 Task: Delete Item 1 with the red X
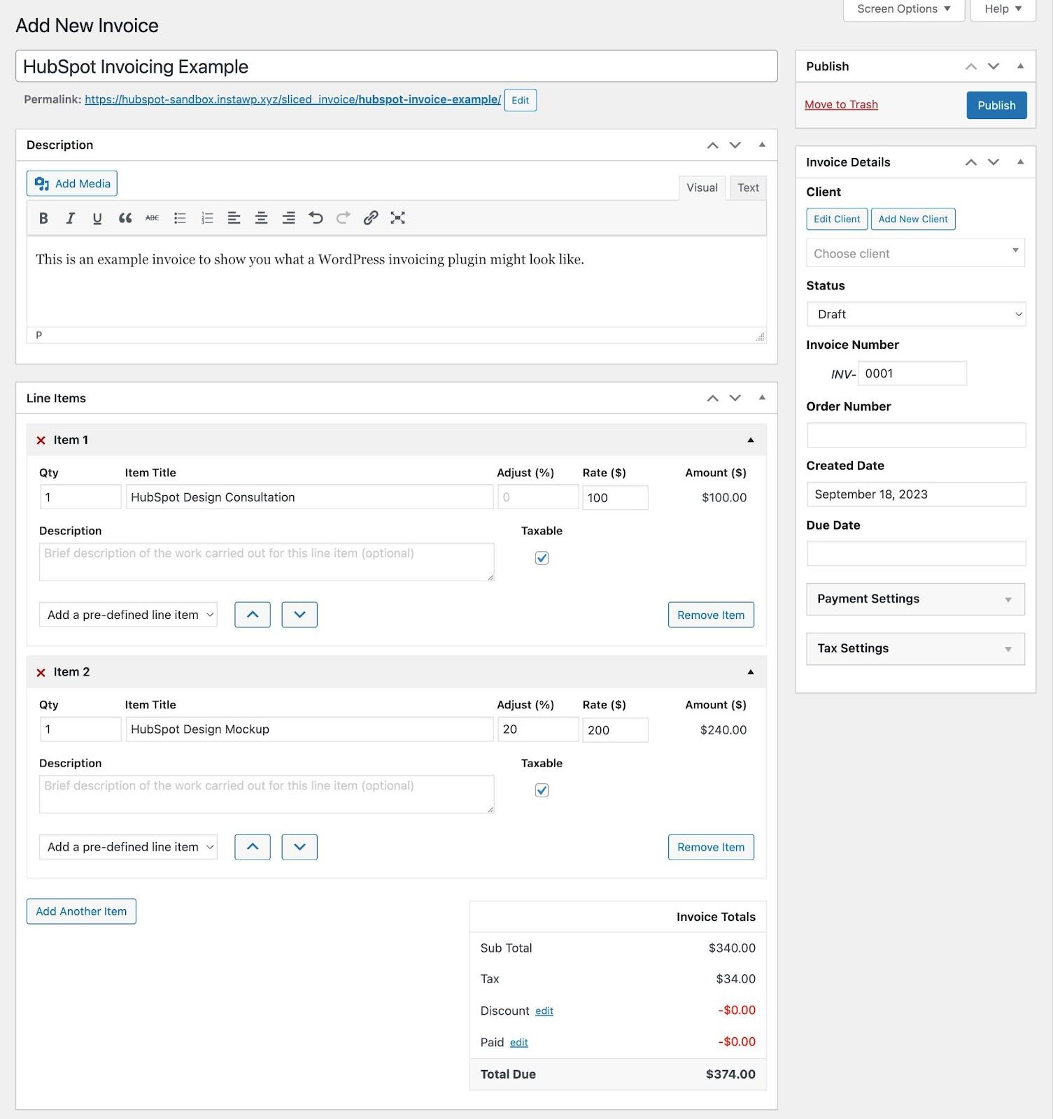[x=41, y=441]
